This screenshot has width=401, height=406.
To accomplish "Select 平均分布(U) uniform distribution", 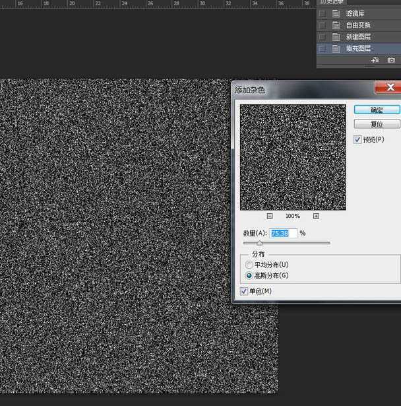I will 249,265.
